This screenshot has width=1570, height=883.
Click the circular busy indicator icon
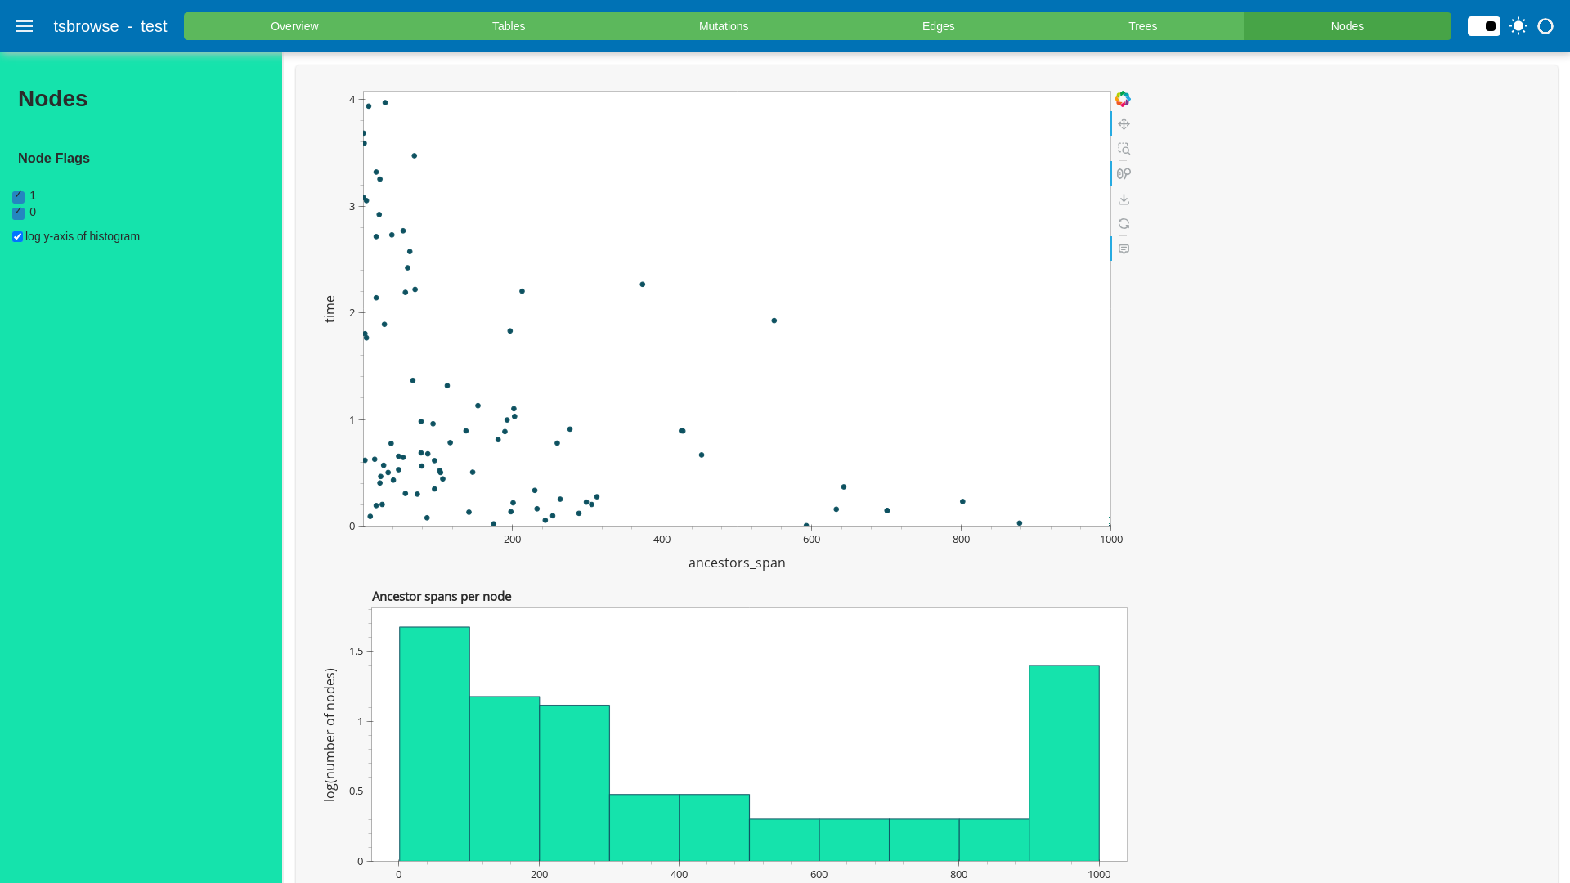pos(1545,26)
